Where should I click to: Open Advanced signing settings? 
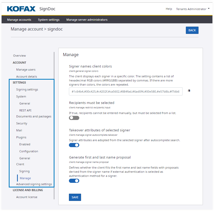point(34,184)
